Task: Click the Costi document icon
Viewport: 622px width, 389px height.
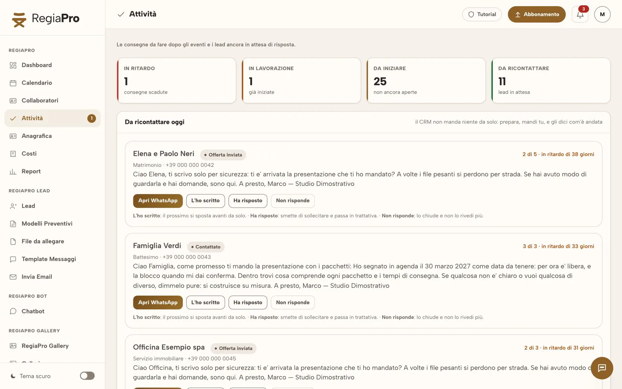Action: coord(13,154)
